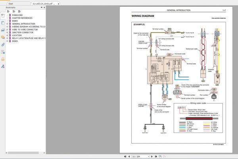Go to the previous page
This screenshot has height=159, width=238.
[129, 156]
